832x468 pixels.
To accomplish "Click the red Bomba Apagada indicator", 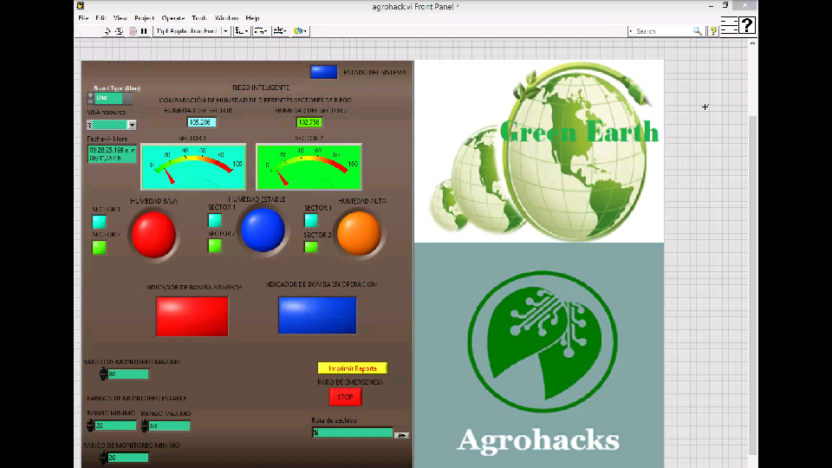I will [192, 316].
